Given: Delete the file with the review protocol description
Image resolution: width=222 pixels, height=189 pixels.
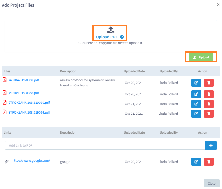Looking at the screenshot, I should coord(209,83).
